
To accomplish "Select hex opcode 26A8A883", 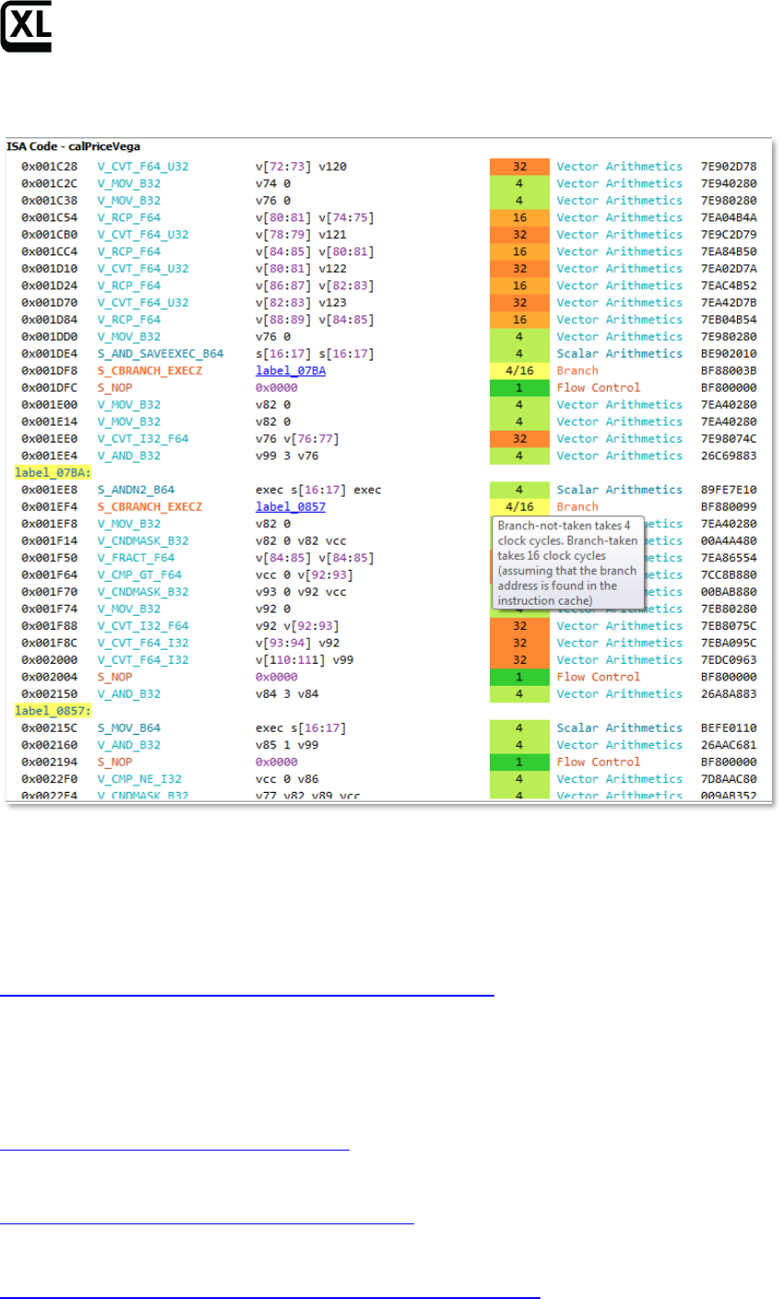I will click(729, 694).
